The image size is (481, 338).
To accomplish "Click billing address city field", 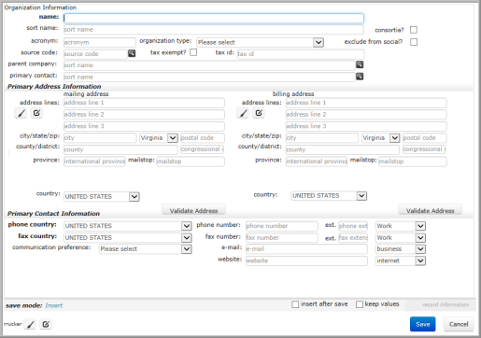I will 322,138.
